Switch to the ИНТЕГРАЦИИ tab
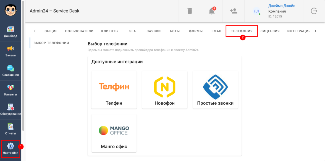The width and height of the screenshot is (325, 161). click(298, 31)
